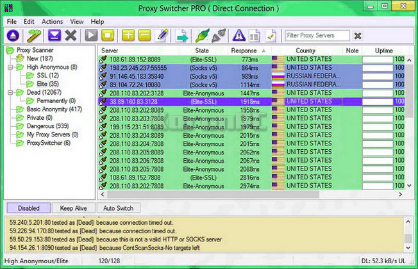The image size is (418, 269).
Task: Select the Private (0) folder
Action: 40,118
